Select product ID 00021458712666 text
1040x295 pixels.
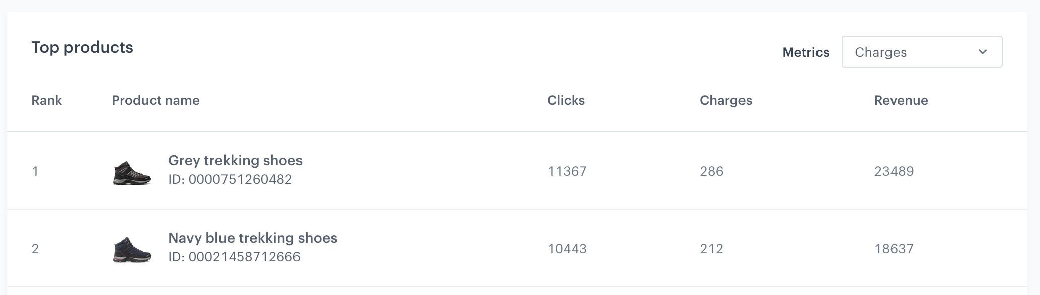[234, 257]
